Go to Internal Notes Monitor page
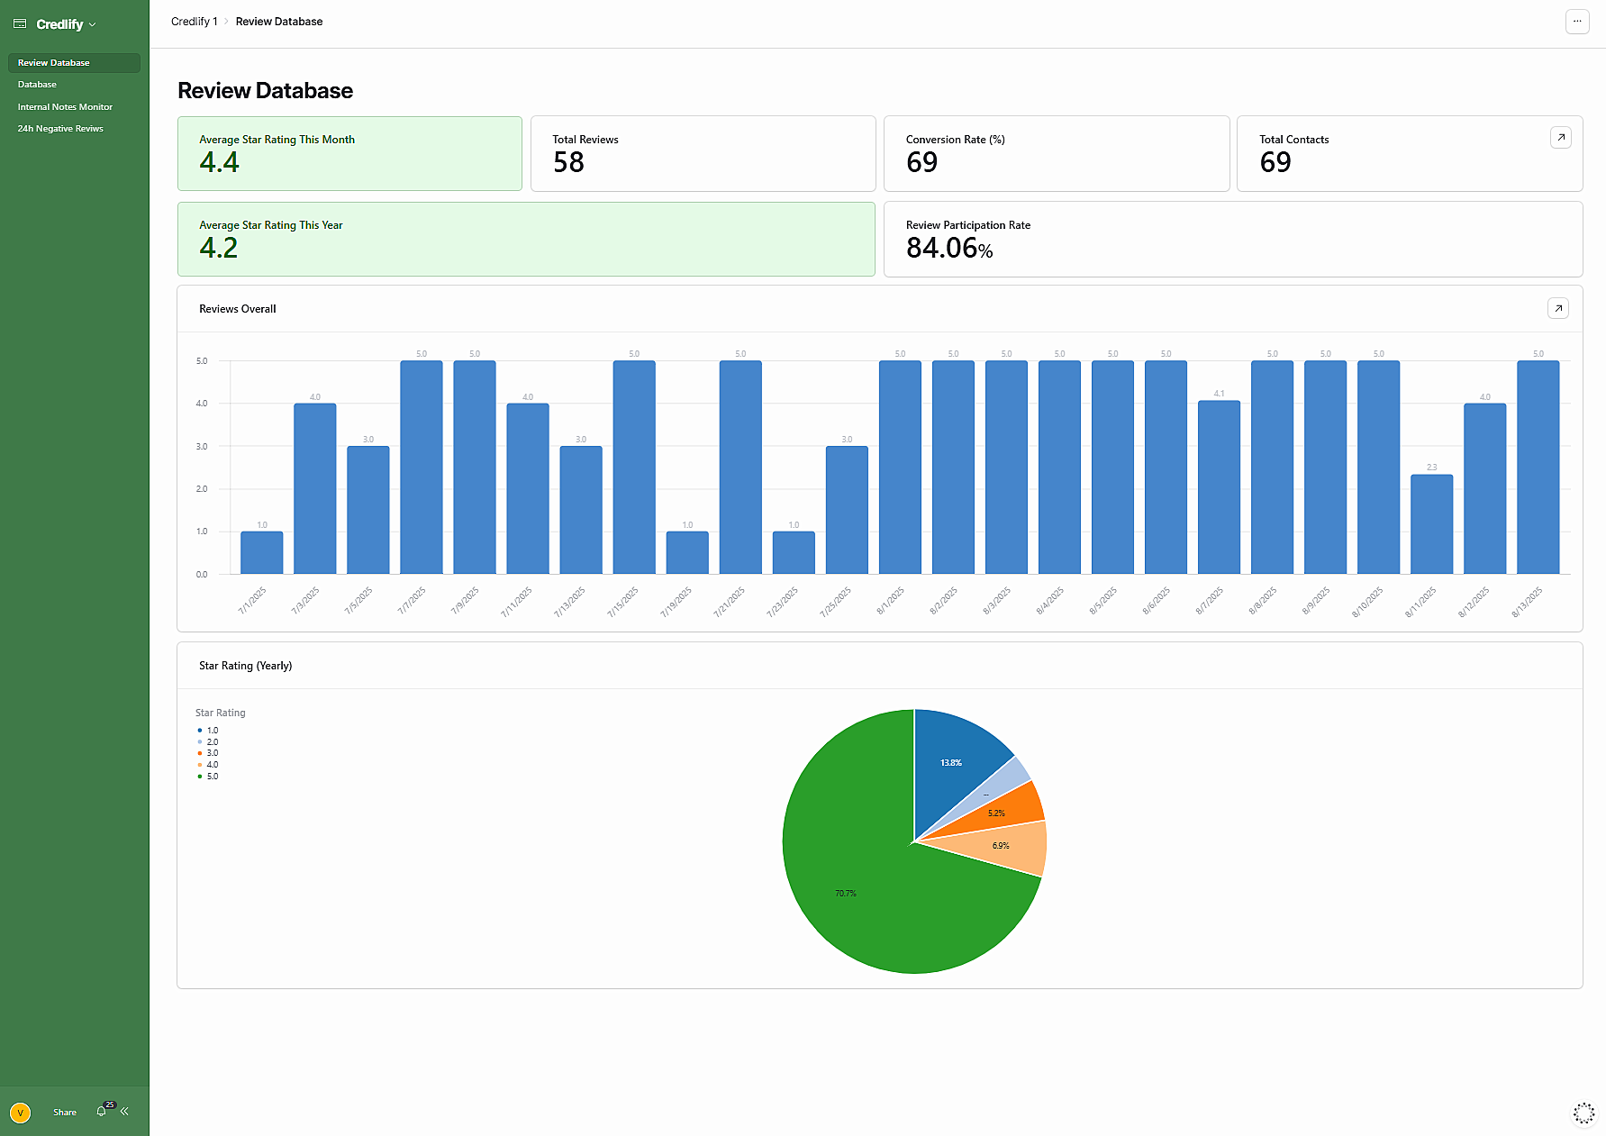Image resolution: width=1606 pixels, height=1136 pixels. 65,107
